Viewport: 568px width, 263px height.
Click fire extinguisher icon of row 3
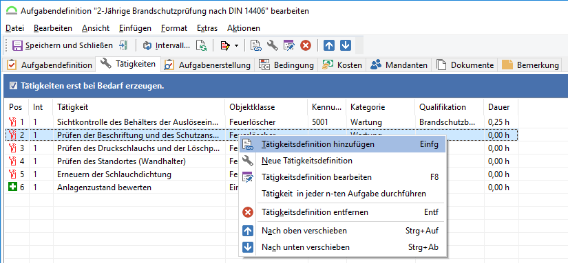click(12, 148)
